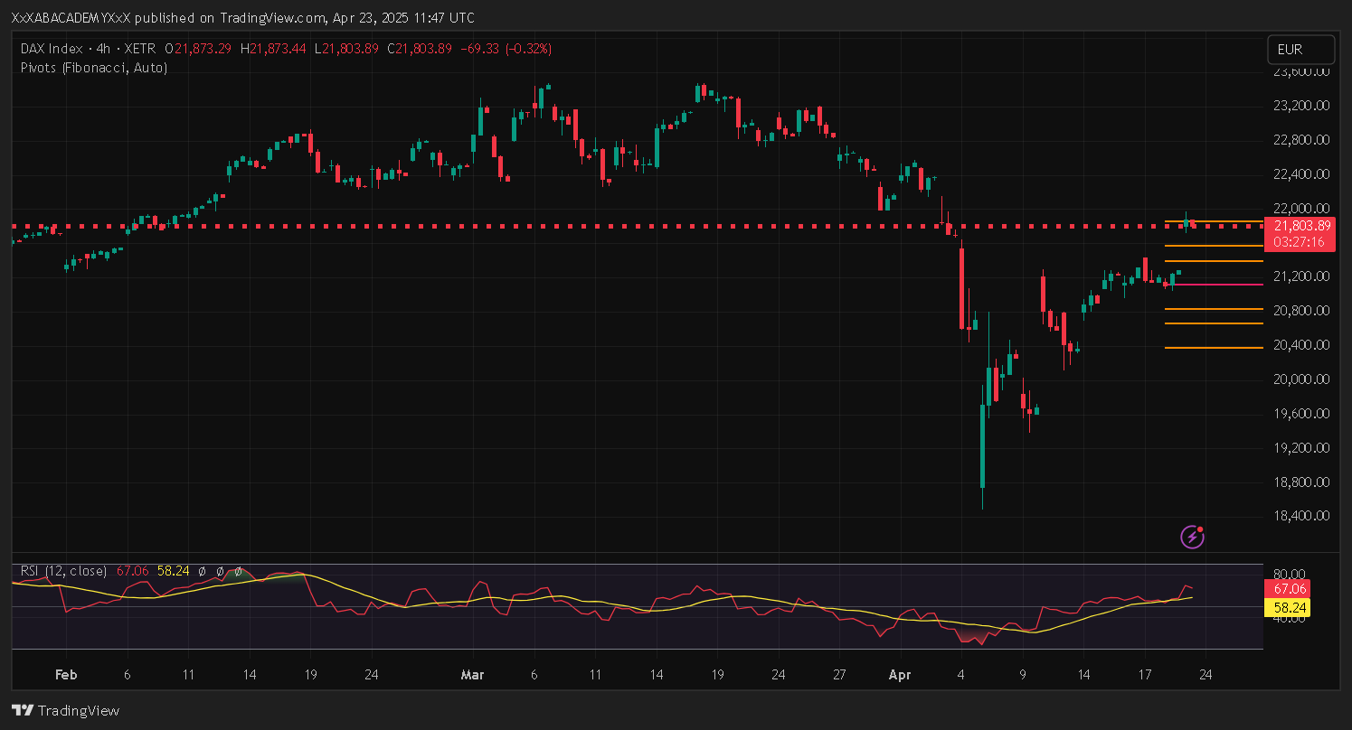Open the EUR currency selector

[x=1300, y=50]
